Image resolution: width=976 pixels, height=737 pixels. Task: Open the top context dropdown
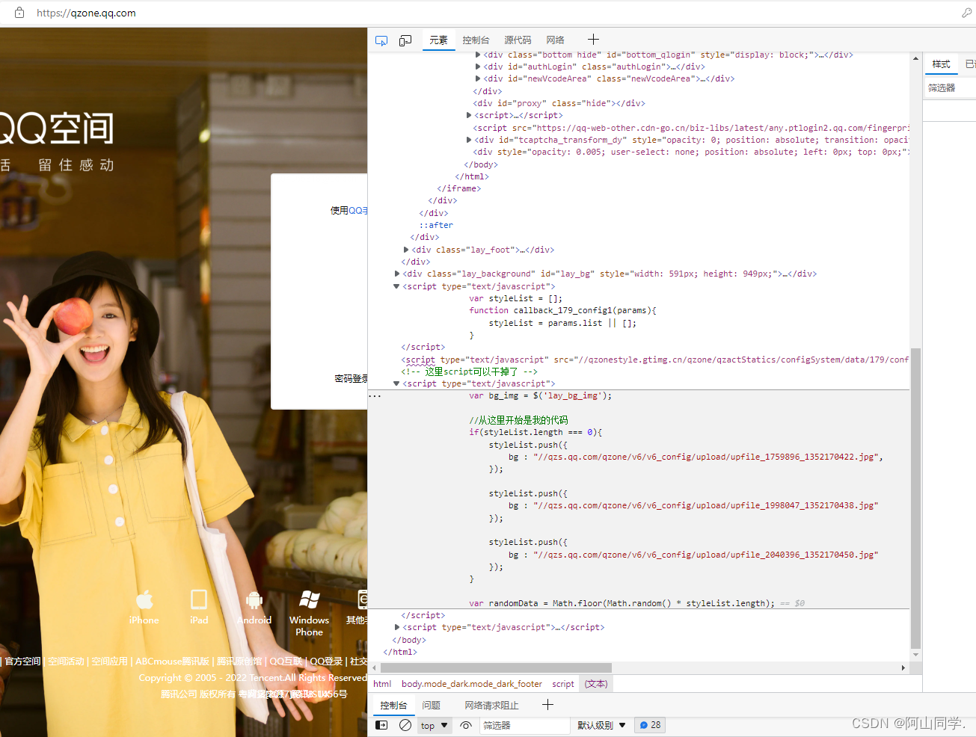point(435,725)
